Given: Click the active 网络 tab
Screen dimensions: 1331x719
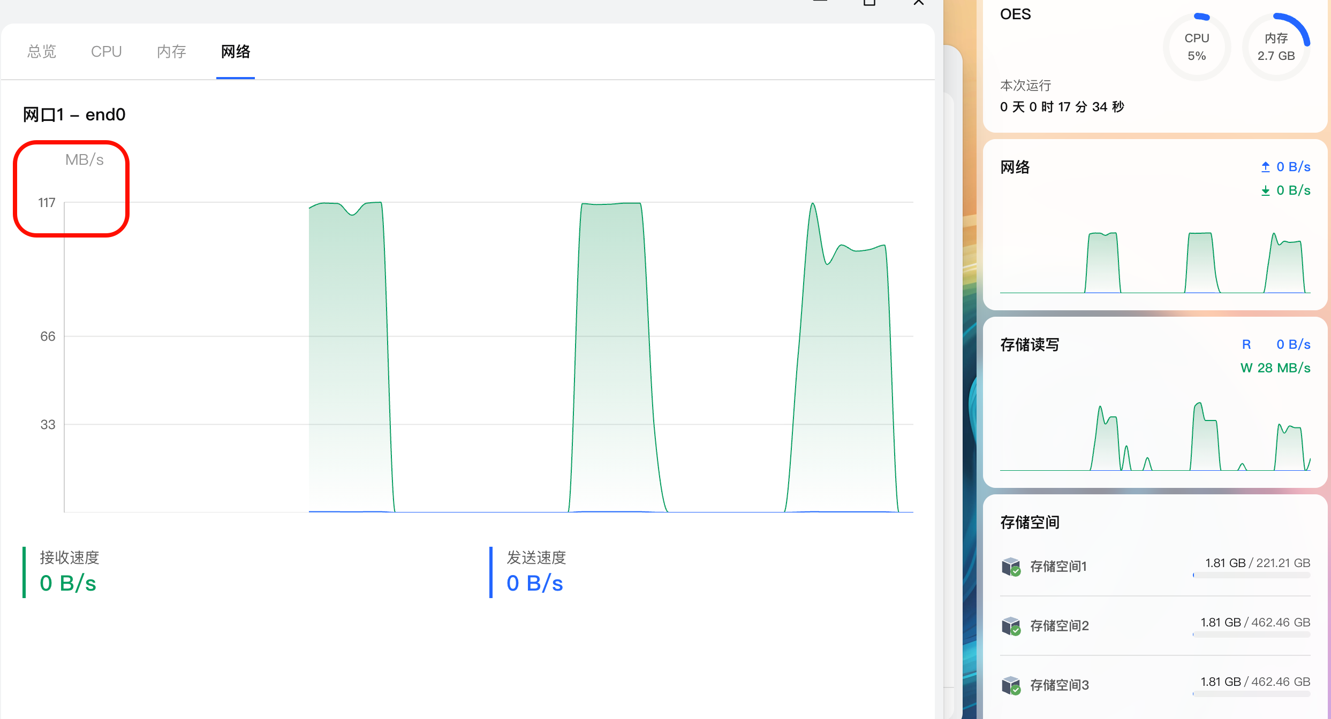Looking at the screenshot, I should click(x=236, y=51).
